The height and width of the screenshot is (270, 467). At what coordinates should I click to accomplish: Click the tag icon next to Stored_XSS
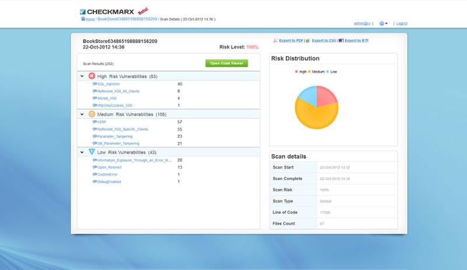point(95,98)
